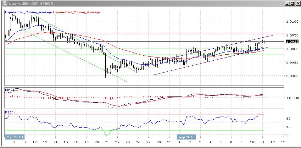Viewport: 301px width, 148px height.
Task: Click date label 26 on time axis
Action: point(138,142)
